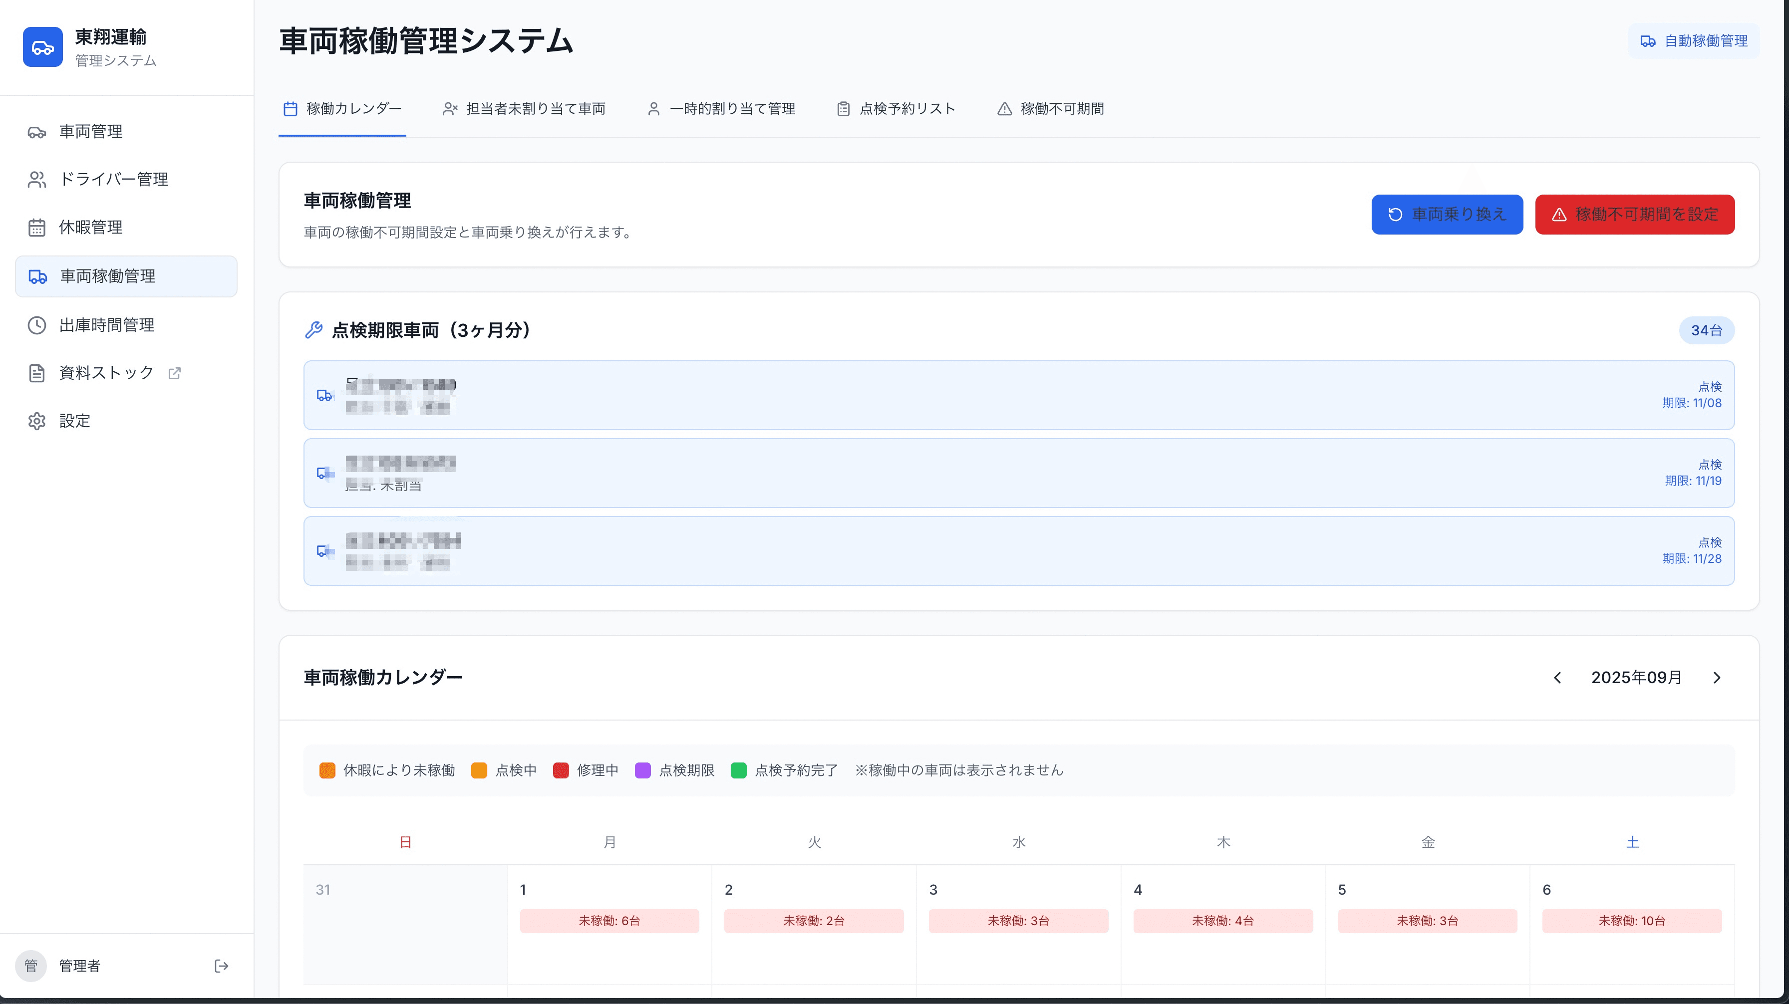
Task: Click the purple 点検期限 legend swatch
Action: pos(643,770)
